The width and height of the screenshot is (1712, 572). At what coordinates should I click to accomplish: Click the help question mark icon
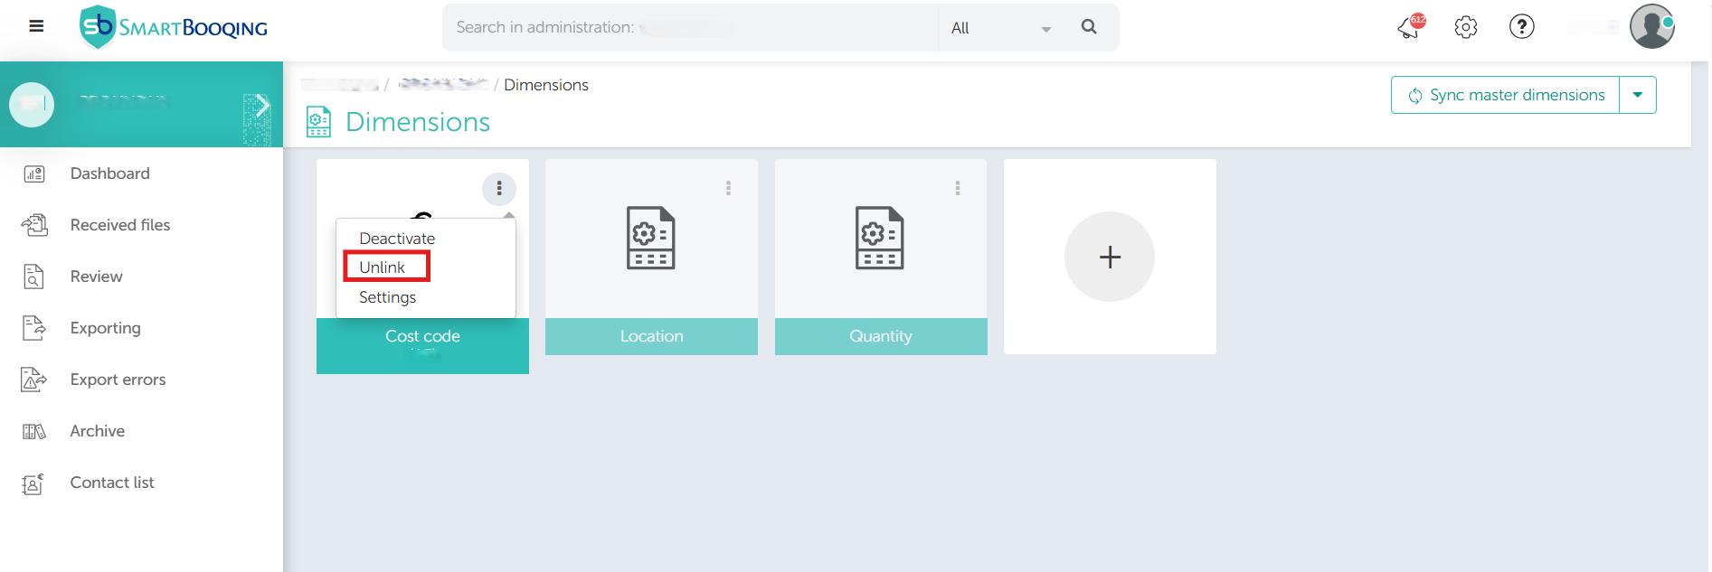pos(1521,27)
